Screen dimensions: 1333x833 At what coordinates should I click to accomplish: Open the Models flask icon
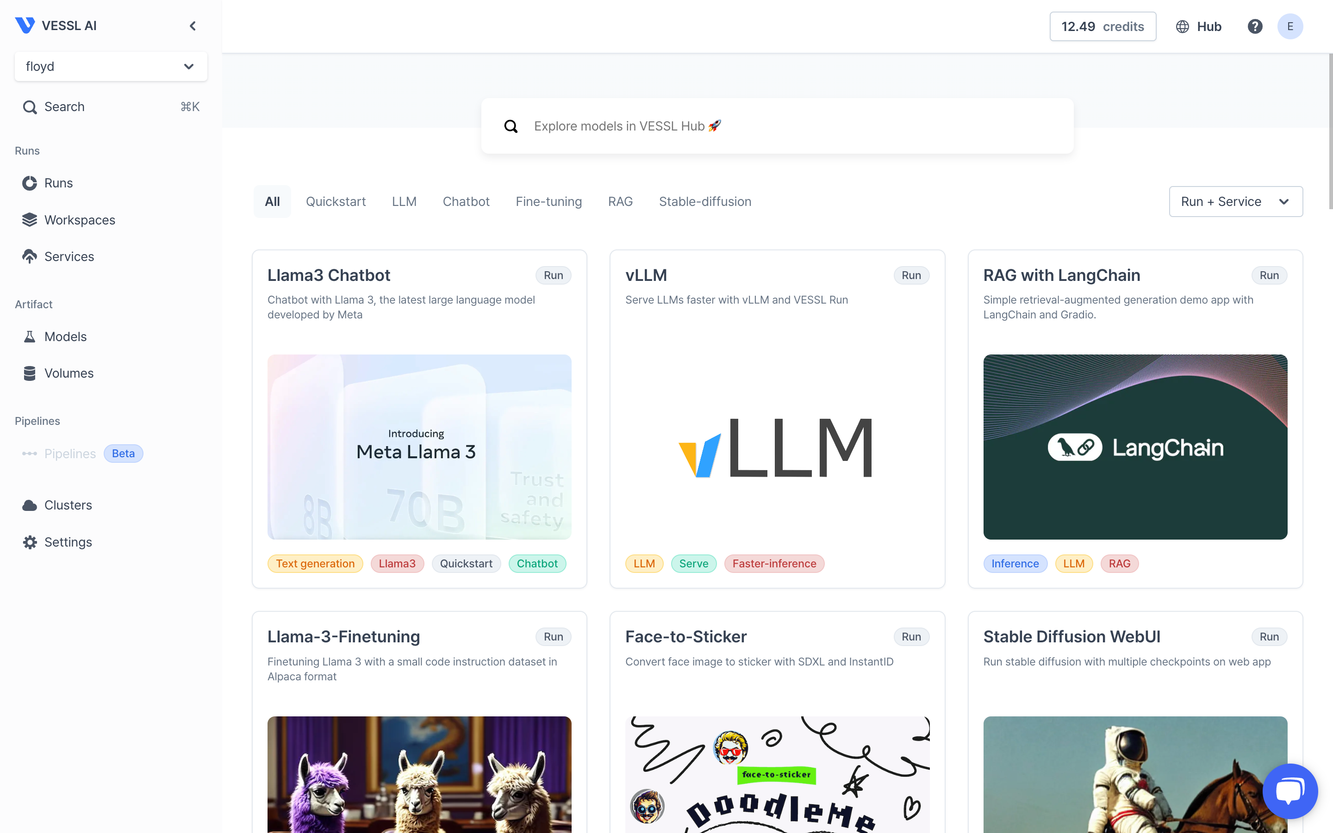click(30, 336)
